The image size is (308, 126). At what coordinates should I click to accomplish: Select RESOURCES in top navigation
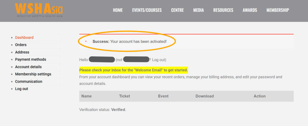pyautogui.click(x=223, y=10)
